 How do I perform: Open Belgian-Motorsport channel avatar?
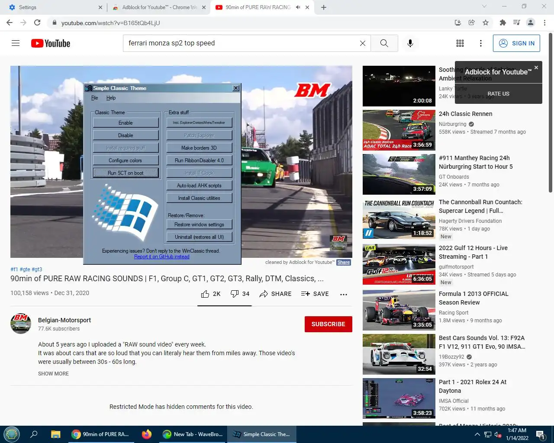[21, 324]
